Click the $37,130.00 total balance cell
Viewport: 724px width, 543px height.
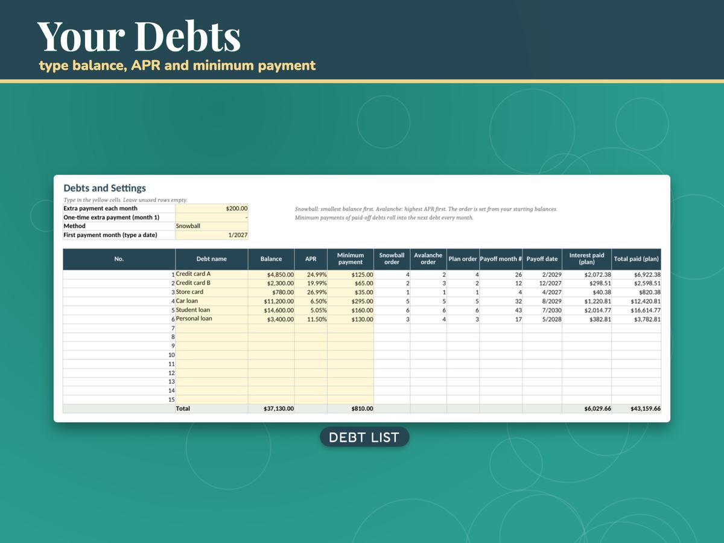click(x=271, y=408)
